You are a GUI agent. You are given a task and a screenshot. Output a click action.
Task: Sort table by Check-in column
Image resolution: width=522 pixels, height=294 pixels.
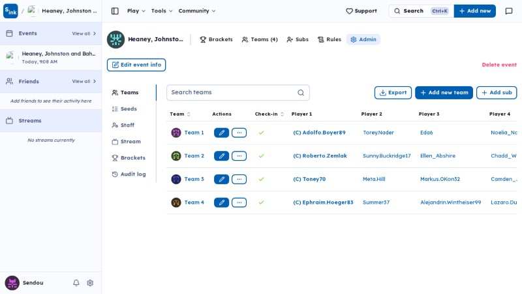[269, 114]
